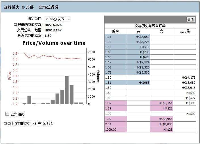Click the HK$22 sell order at 1.89
The image size is (200, 144).
pyautogui.click(x=162, y=108)
